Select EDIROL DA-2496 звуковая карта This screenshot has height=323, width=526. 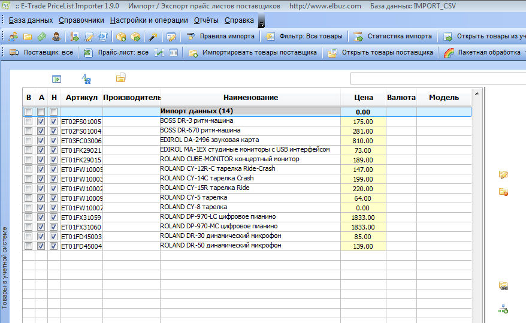pyautogui.click(x=247, y=141)
